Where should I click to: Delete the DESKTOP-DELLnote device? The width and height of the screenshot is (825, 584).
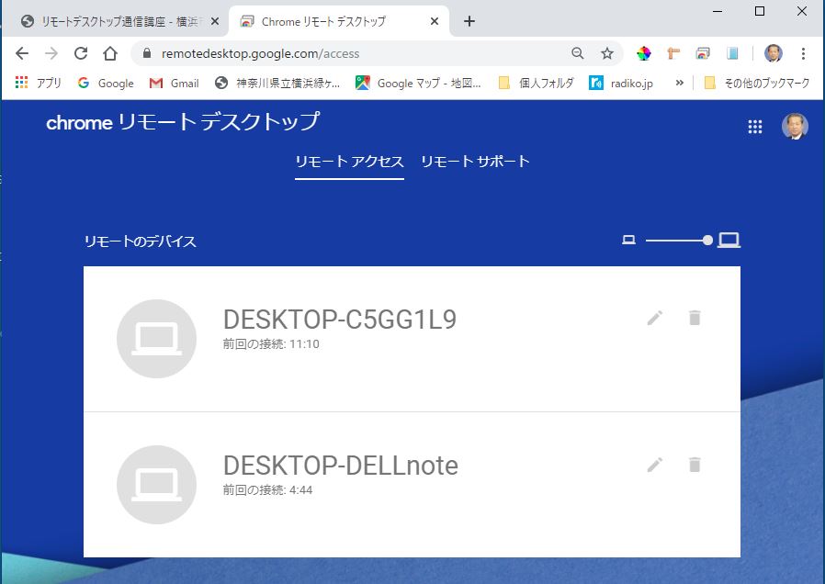click(695, 465)
